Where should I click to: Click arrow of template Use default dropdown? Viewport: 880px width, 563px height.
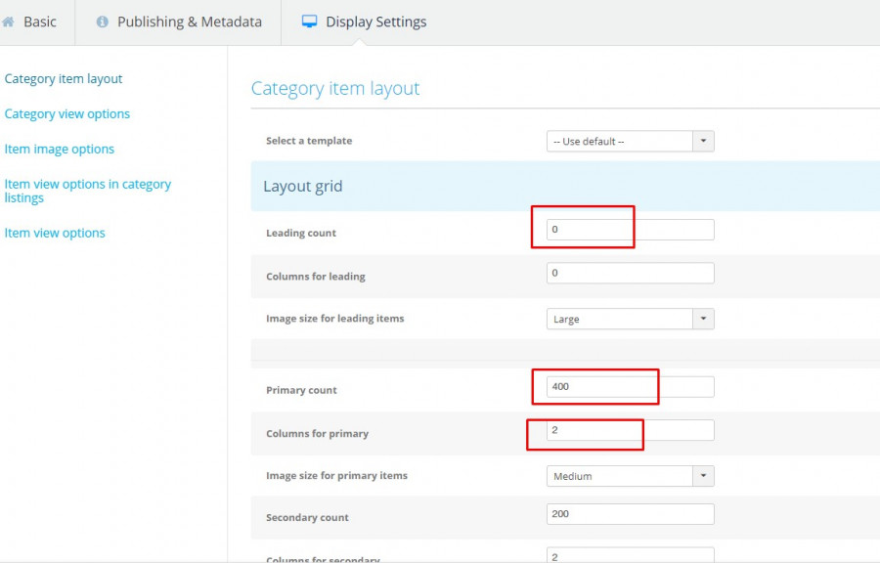703,142
